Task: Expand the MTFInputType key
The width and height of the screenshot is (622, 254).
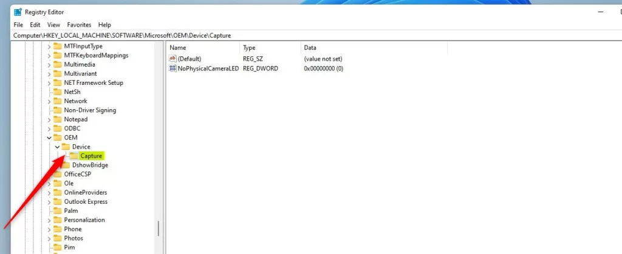Action: point(49,47)
